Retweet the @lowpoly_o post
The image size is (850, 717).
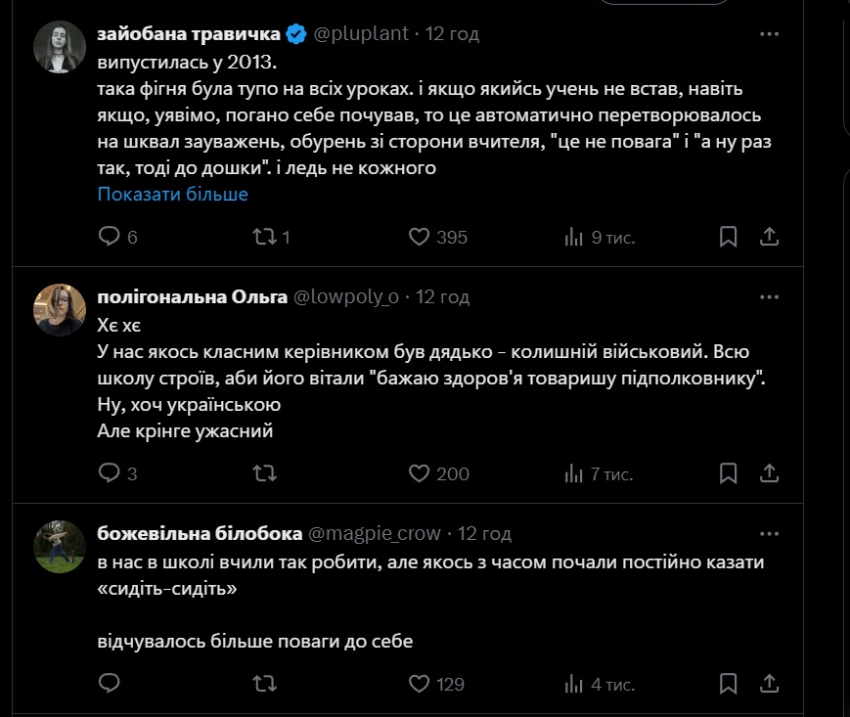pos(264,473)
